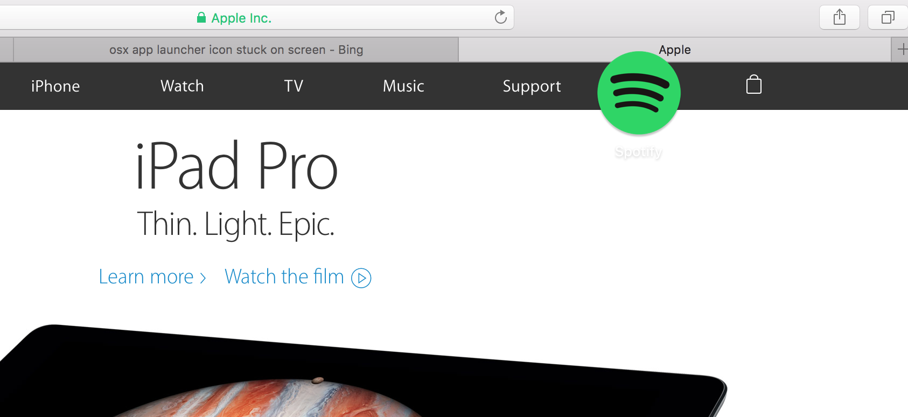Open the Support page

(532, 86)
